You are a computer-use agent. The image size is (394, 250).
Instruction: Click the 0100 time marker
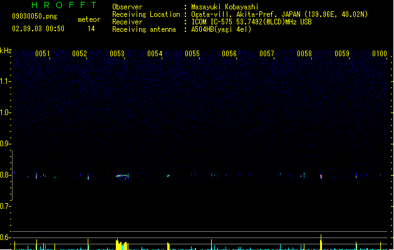(380, 54)
